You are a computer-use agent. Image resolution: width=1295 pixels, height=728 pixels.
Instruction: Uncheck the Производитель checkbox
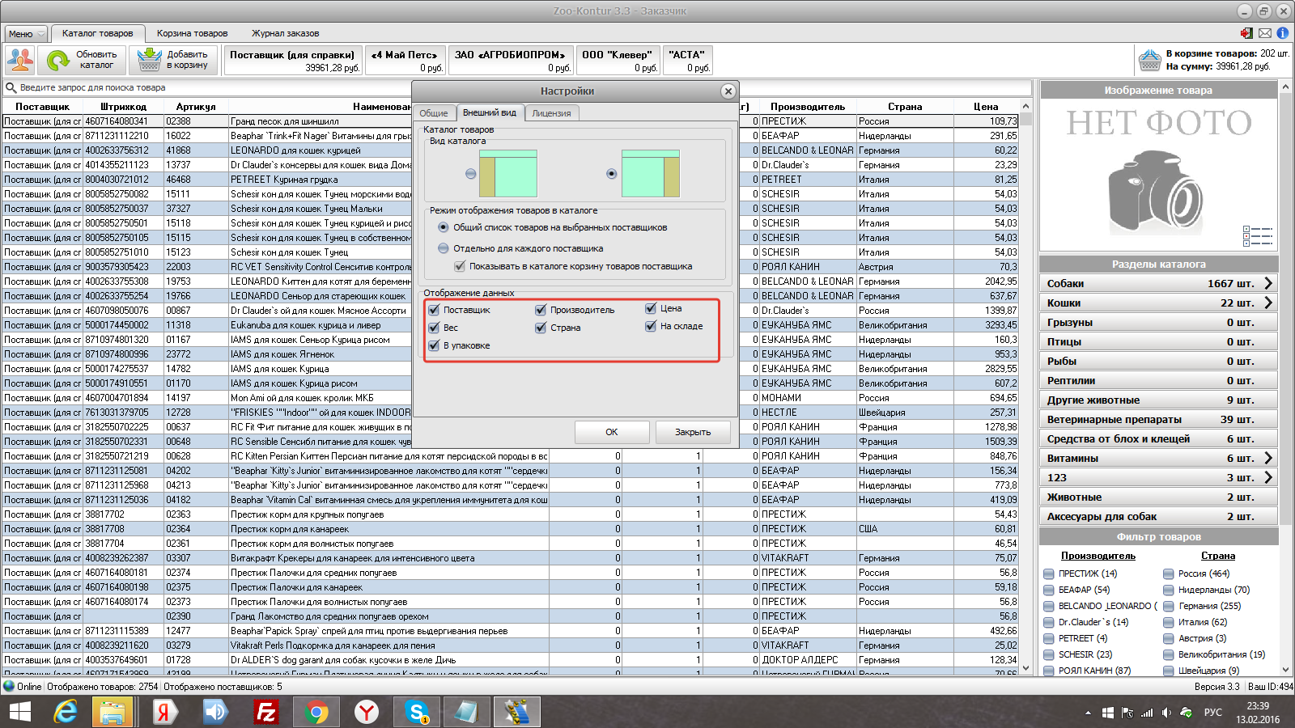[x=541, y=310]
